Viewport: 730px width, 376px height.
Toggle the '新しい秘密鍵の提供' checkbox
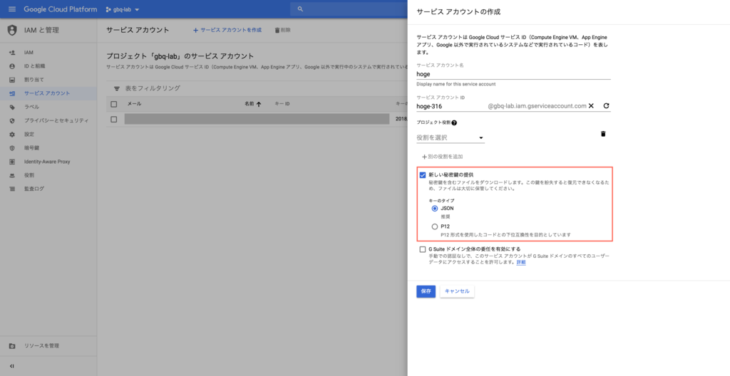[x=423, y=175]
